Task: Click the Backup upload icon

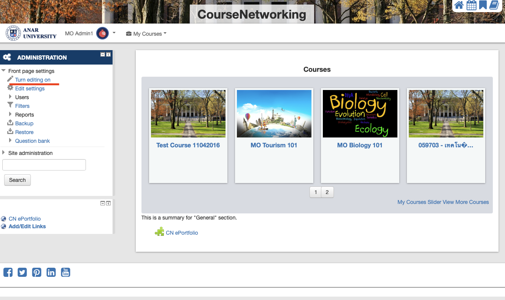Action: pos(10,123)
